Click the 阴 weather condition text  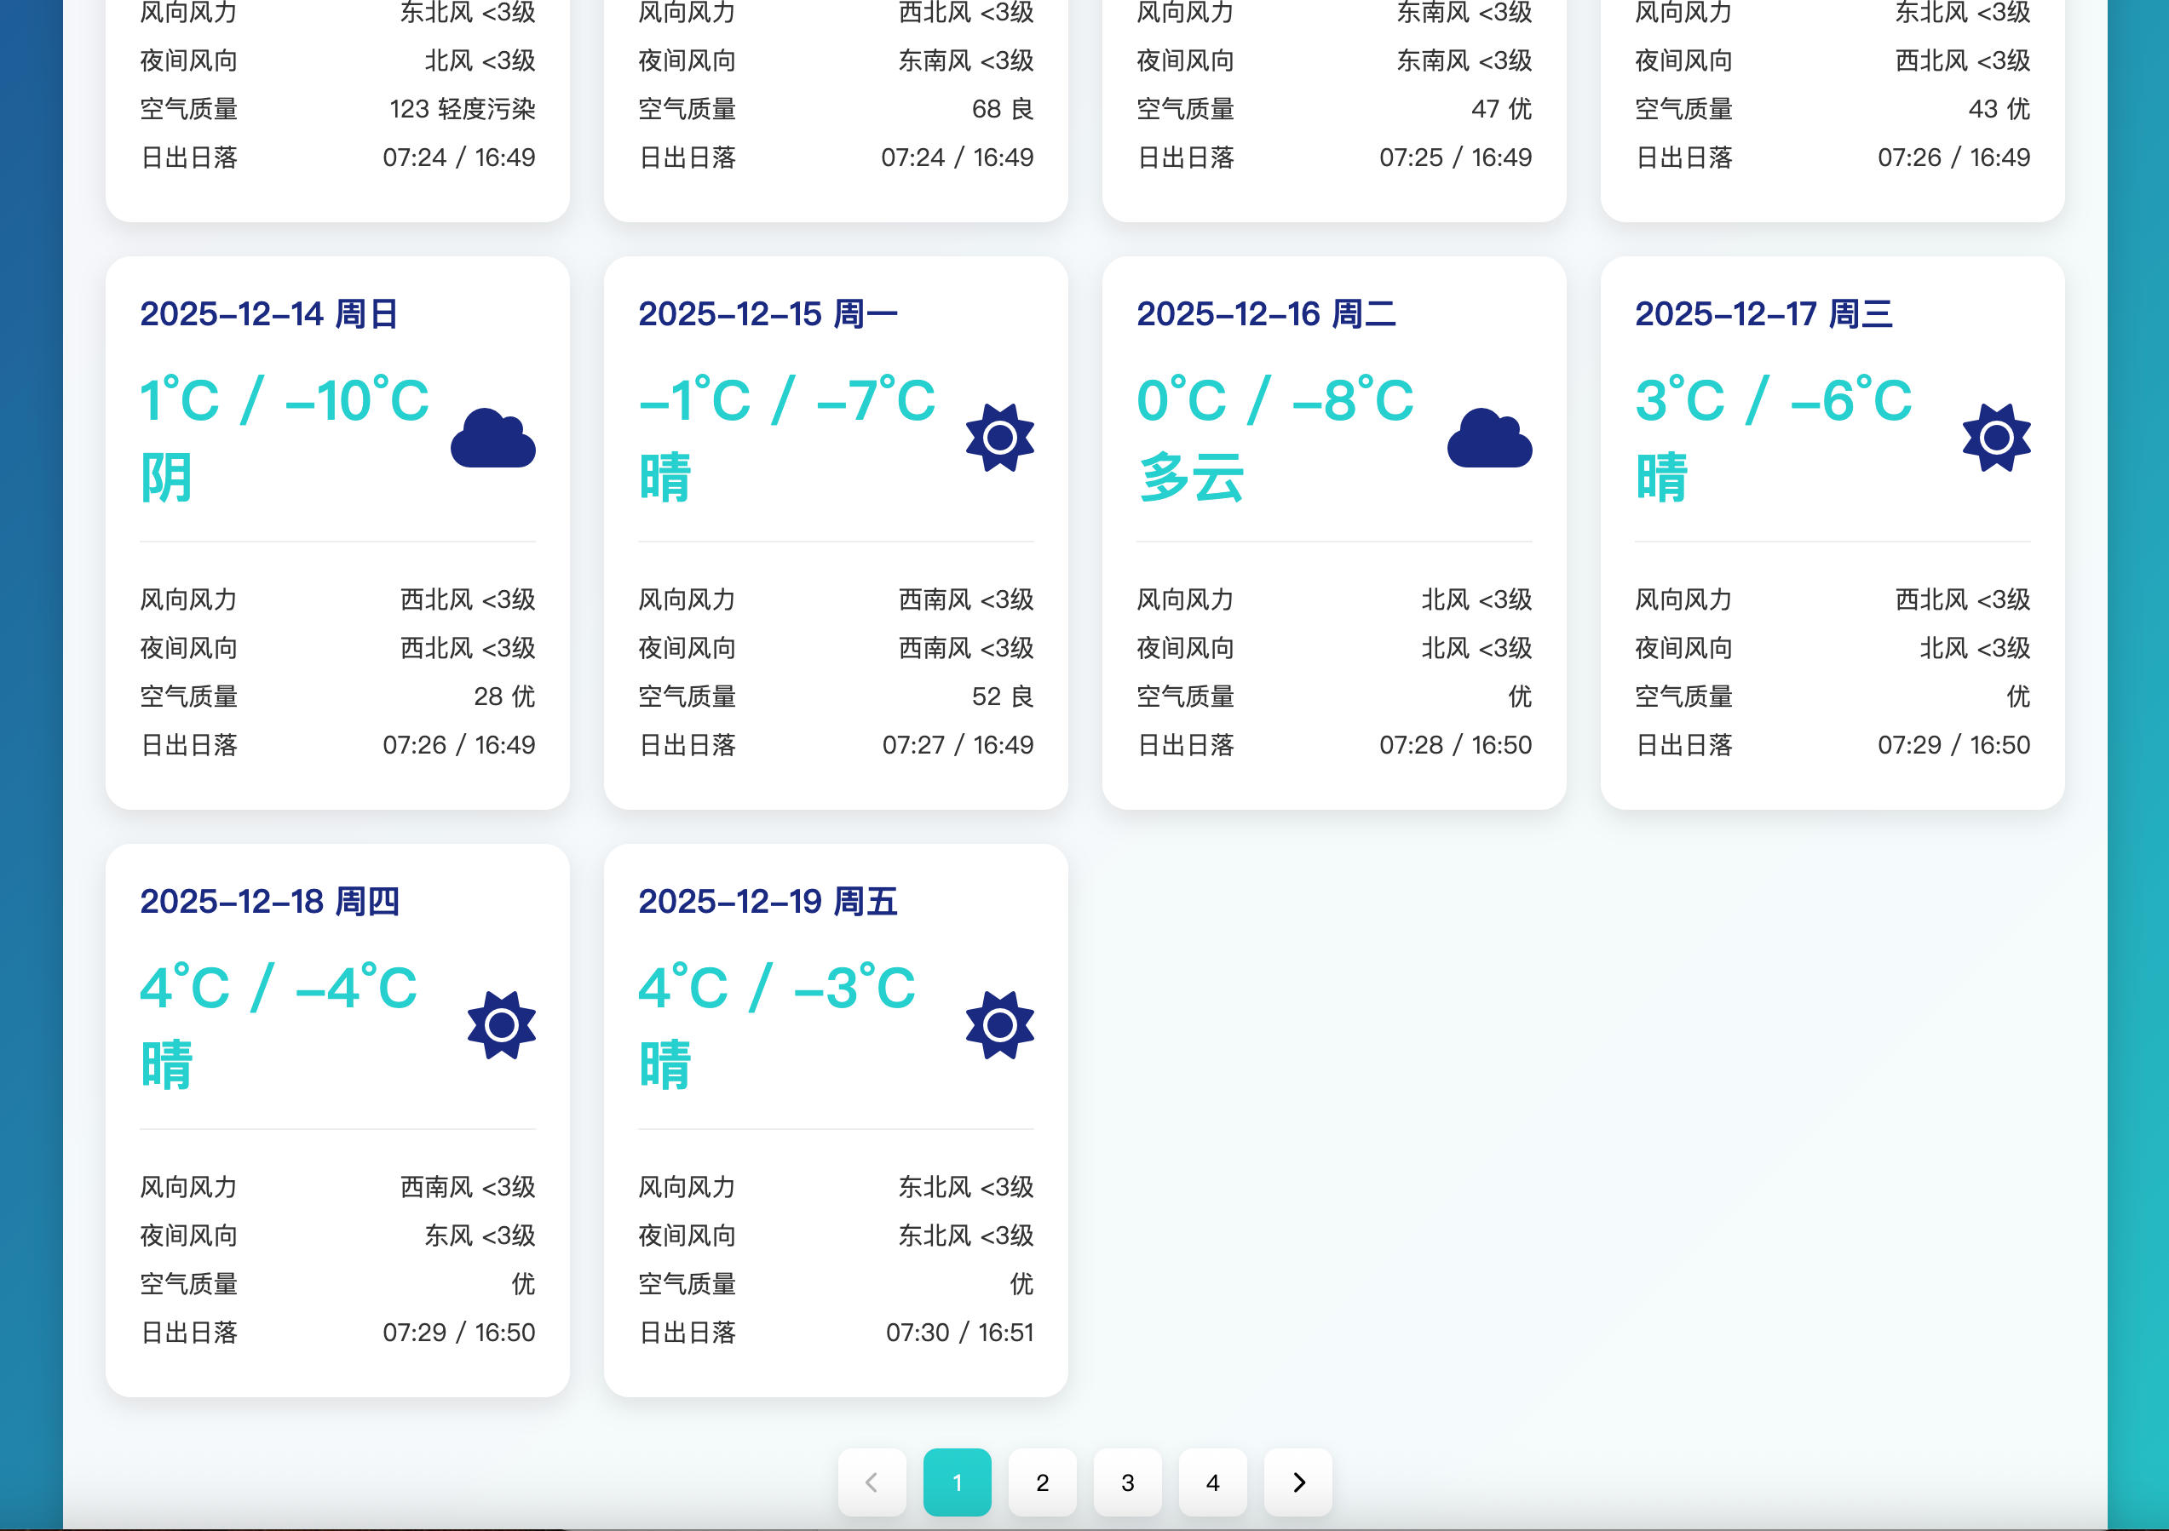166,477
